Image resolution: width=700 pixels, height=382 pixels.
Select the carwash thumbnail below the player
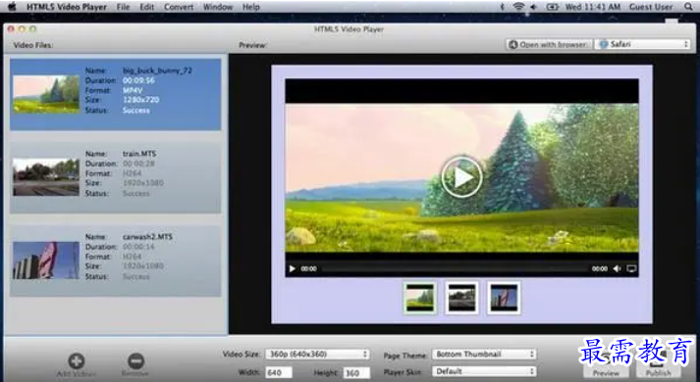(x=504, y=298)
